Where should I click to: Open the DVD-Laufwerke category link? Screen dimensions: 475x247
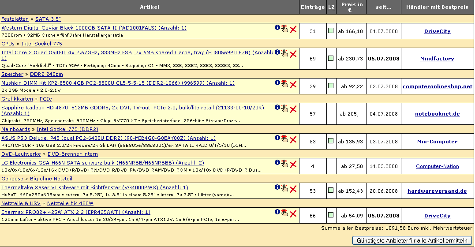tap(21, 154)
